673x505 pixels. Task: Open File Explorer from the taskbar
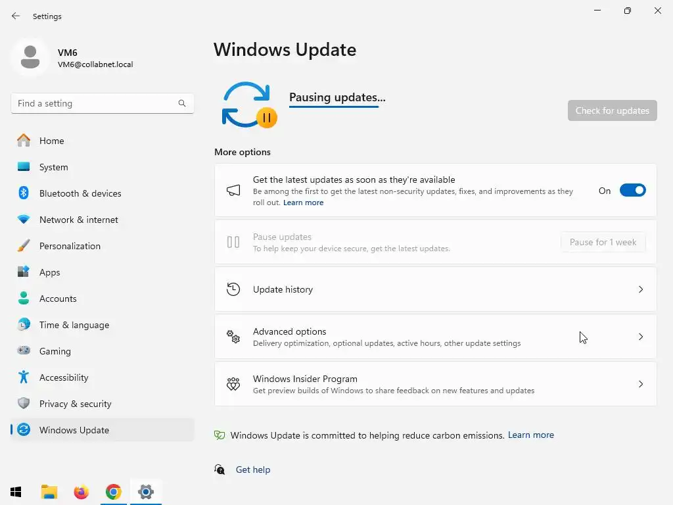coord(49,492)
